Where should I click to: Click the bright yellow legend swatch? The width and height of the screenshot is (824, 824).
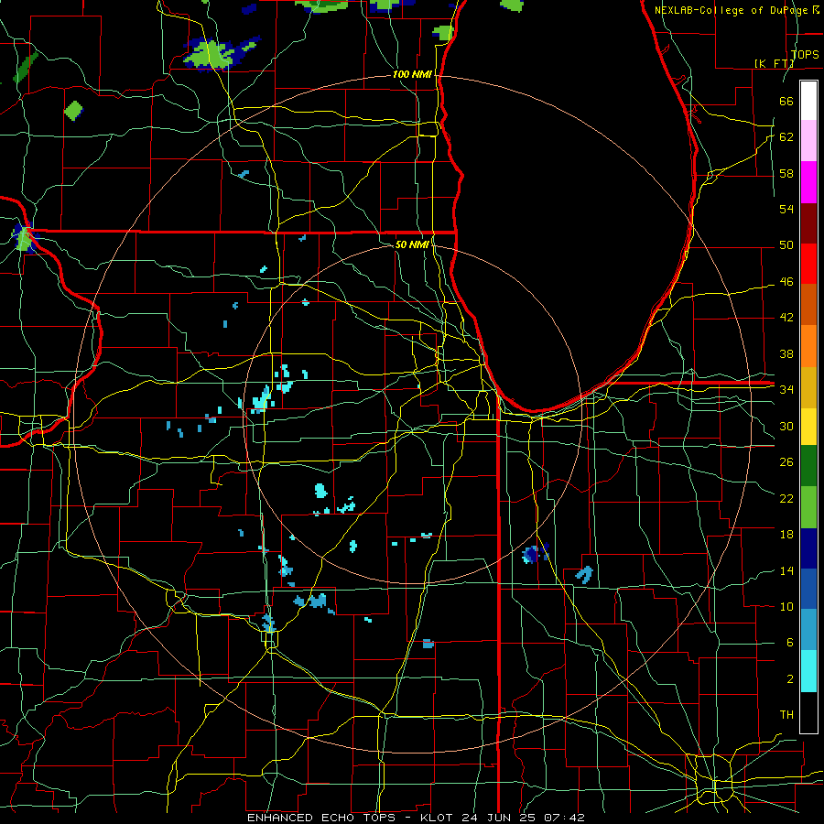808,426
